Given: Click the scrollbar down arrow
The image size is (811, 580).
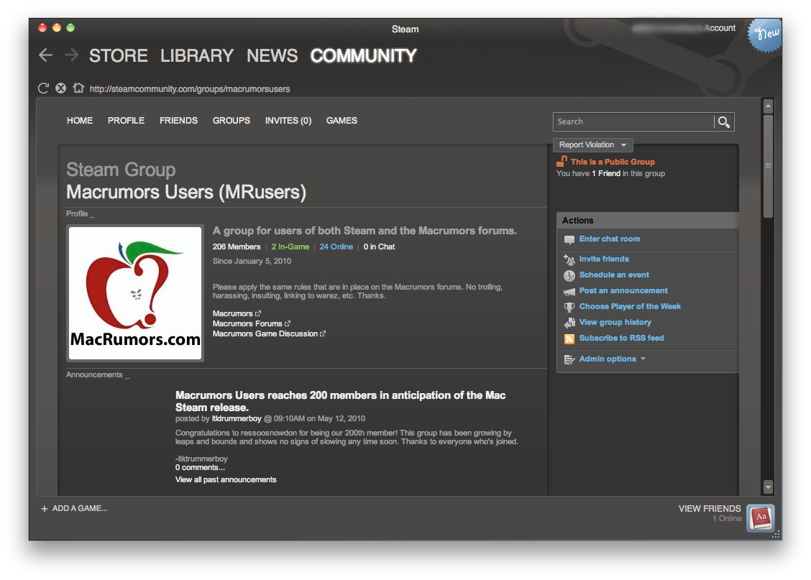Looking at the screenshot, I should (768, 487).
